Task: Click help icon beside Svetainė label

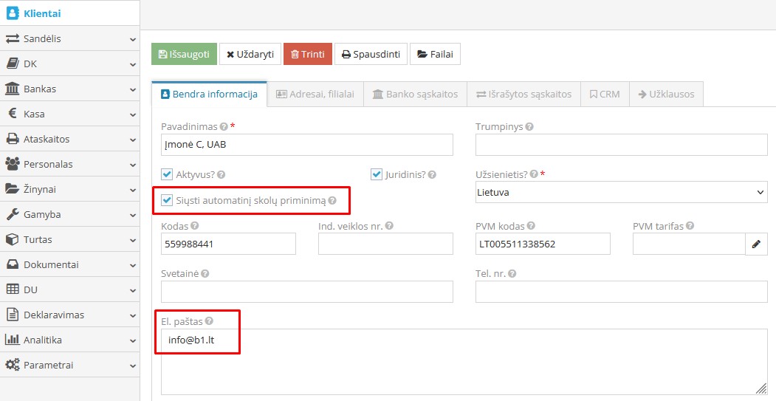Action: click(205, 274)
